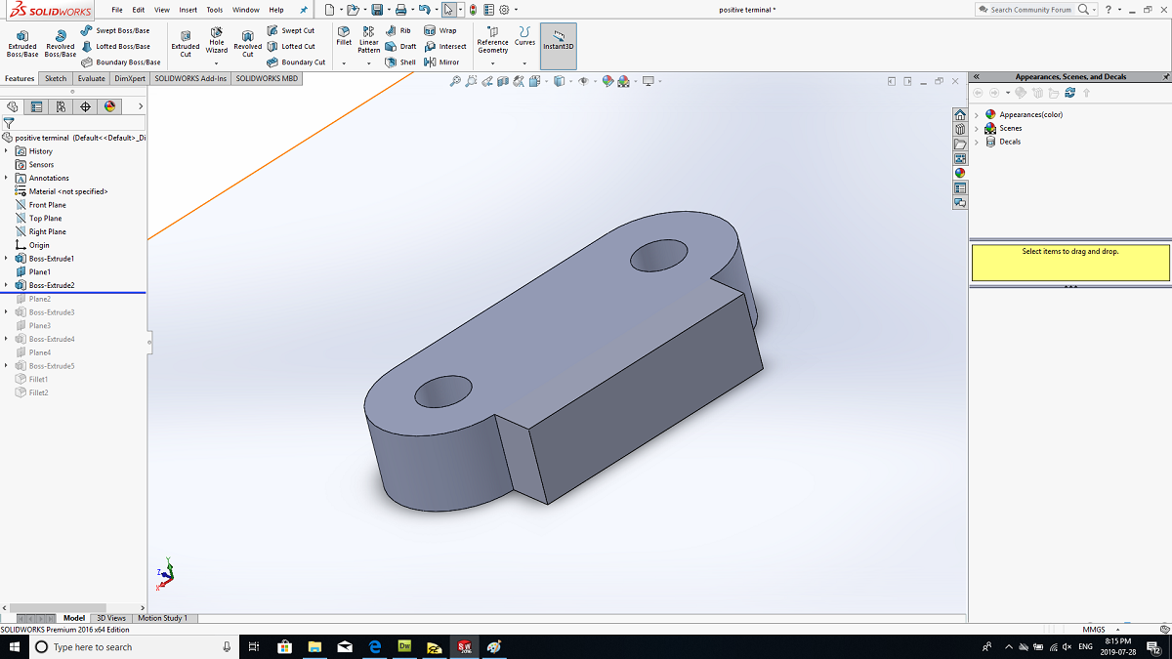Open the Help menu
This screenshot has height=659, width=1172.
[x=276, y=10]
